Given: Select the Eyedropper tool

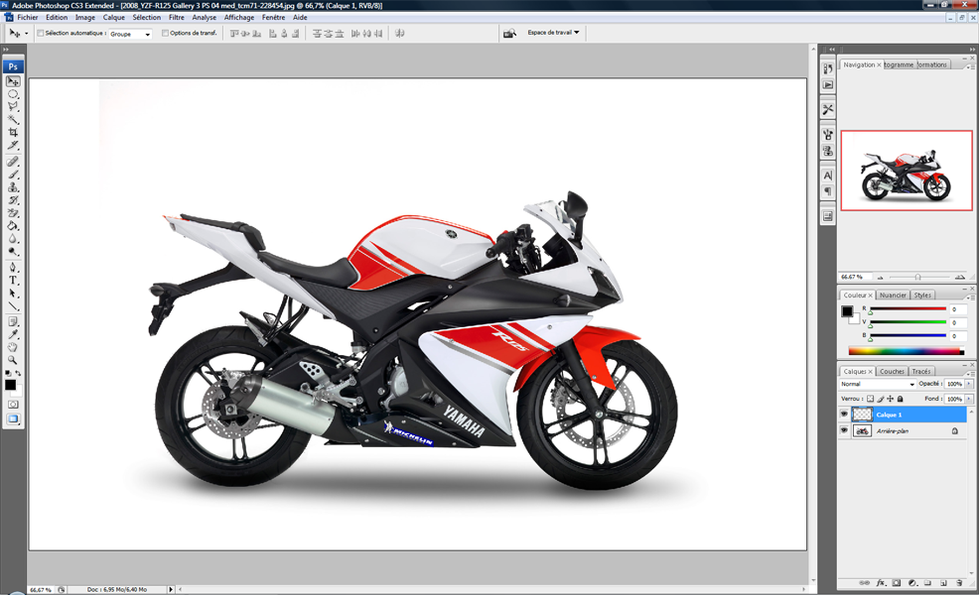Looking at the screenshot, I should pyautogui.click(x=13, y=335).
